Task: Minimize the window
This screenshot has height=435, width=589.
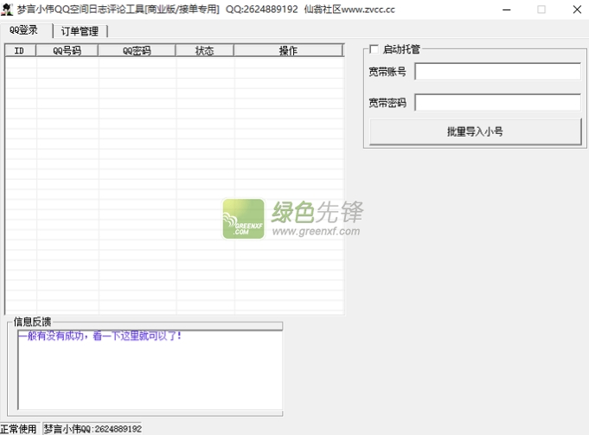Action: 507,10
